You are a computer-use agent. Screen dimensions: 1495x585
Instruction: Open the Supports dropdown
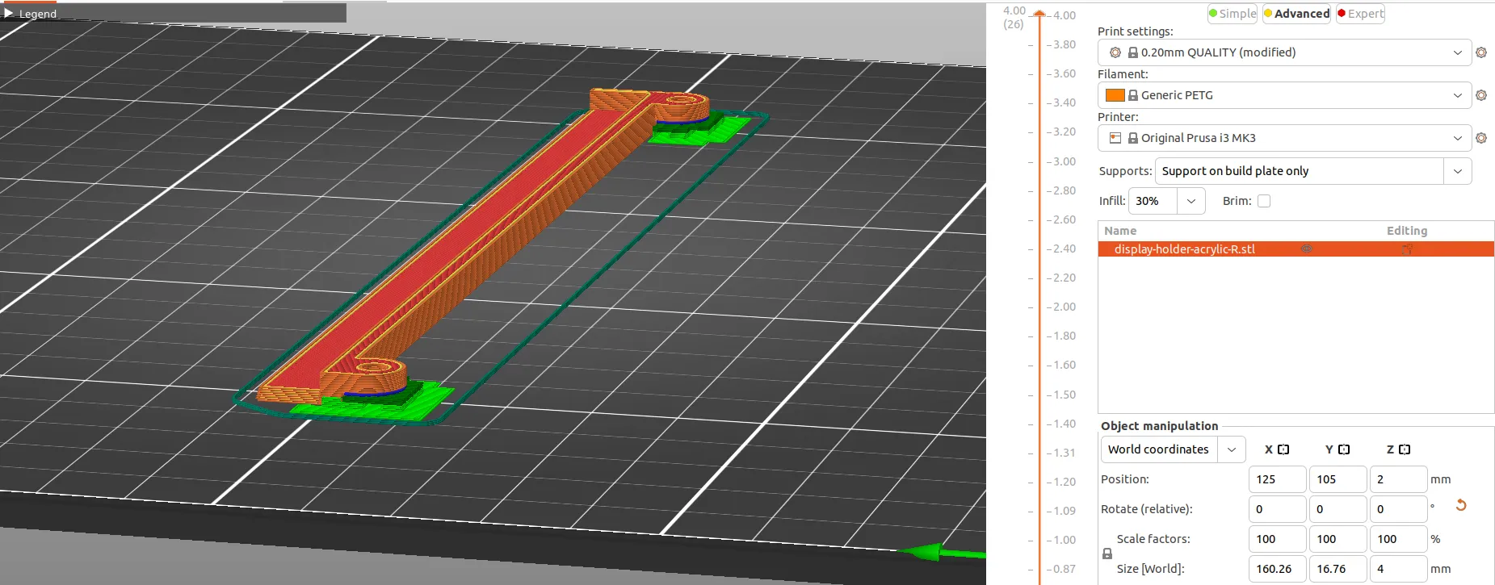pyautogui.click(x=1313, y=171)
